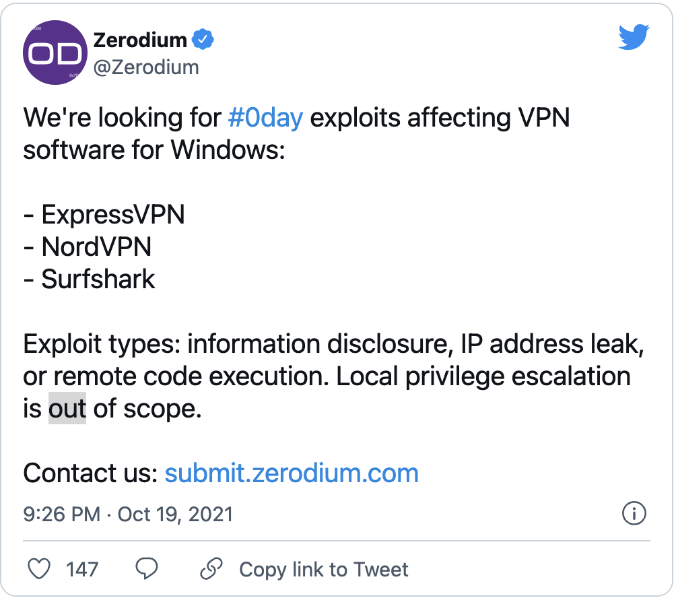Open the submit.zerodium.com link
The image size is (676, 598).
[x=292, y=473]
